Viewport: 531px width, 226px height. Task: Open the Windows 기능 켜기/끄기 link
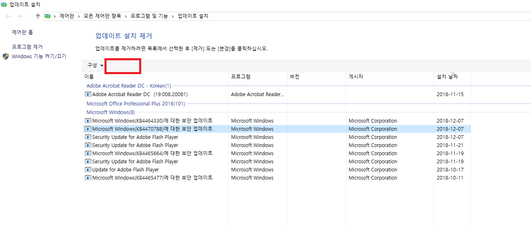point(39,56)
